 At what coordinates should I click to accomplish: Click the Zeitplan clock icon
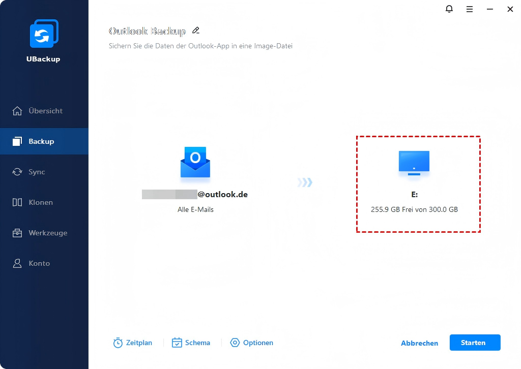[x=118, y=343]
